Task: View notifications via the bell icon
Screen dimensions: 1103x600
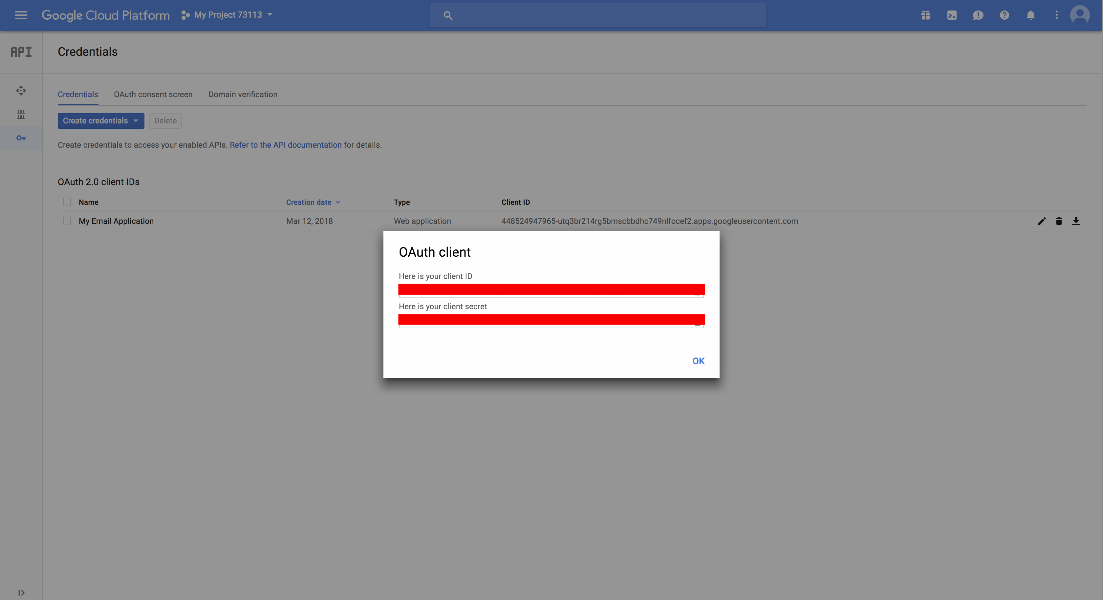Action: (1030, 15)
